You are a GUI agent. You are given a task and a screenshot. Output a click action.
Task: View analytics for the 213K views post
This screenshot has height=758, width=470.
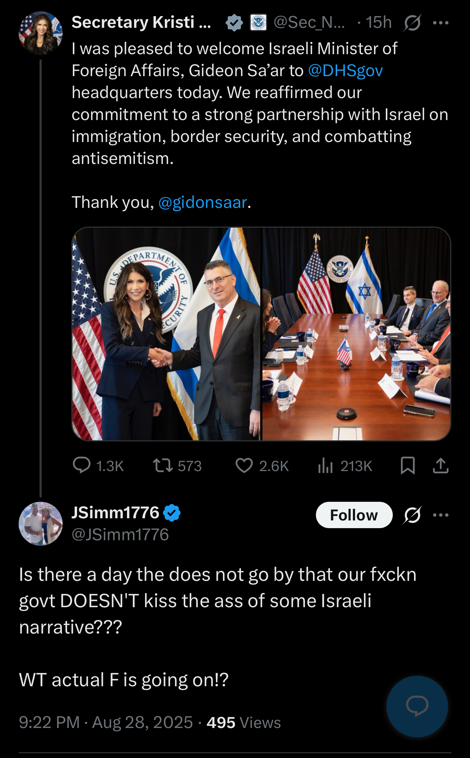click(325, 466)
